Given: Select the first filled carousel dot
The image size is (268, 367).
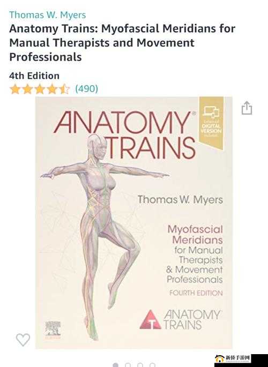Looking at the screenshot, I should (115, 365).
